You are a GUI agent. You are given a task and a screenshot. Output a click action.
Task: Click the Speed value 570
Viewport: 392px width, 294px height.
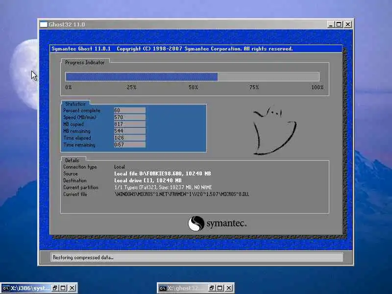[129, 117]
